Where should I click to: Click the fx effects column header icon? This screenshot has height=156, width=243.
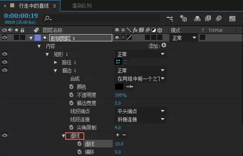click(135, 30)
